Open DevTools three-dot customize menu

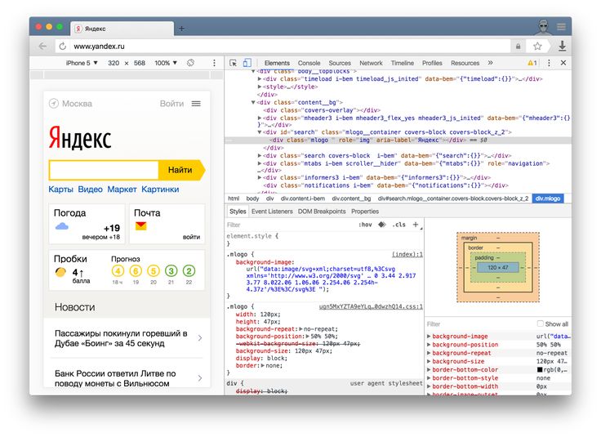549,63
